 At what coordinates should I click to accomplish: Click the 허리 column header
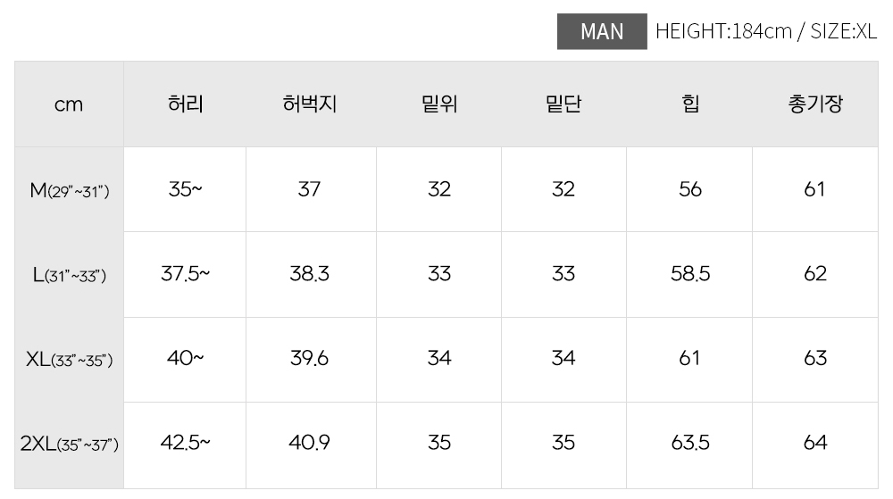pos(185,104)
